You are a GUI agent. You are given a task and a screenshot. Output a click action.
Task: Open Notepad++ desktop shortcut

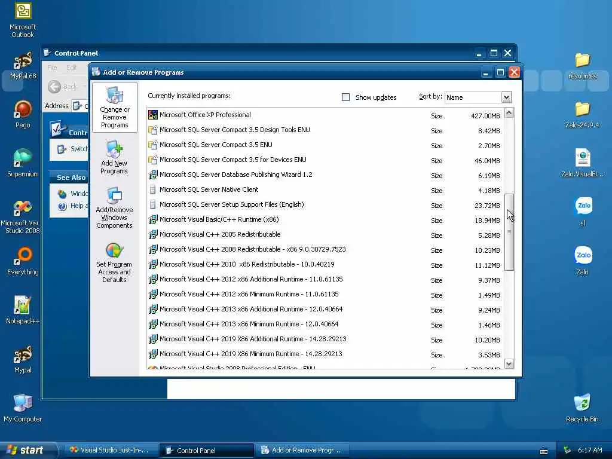coord(23,310)
